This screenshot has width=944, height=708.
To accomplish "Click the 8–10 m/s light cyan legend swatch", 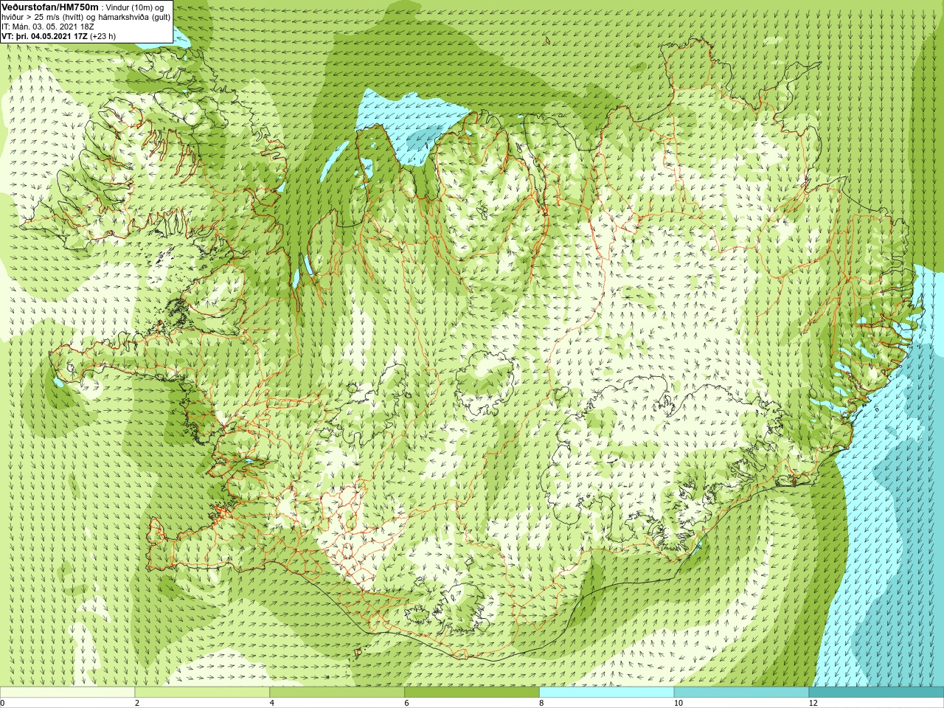I will coord(606,693).
